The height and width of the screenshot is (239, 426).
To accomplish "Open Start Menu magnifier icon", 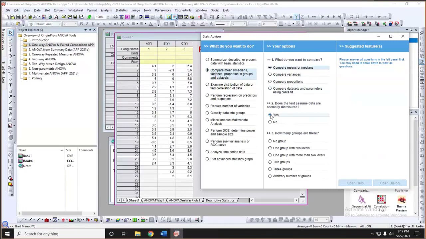I will tap(5, 225).
